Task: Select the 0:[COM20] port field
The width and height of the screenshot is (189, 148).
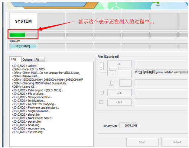Action: (23, 46)
